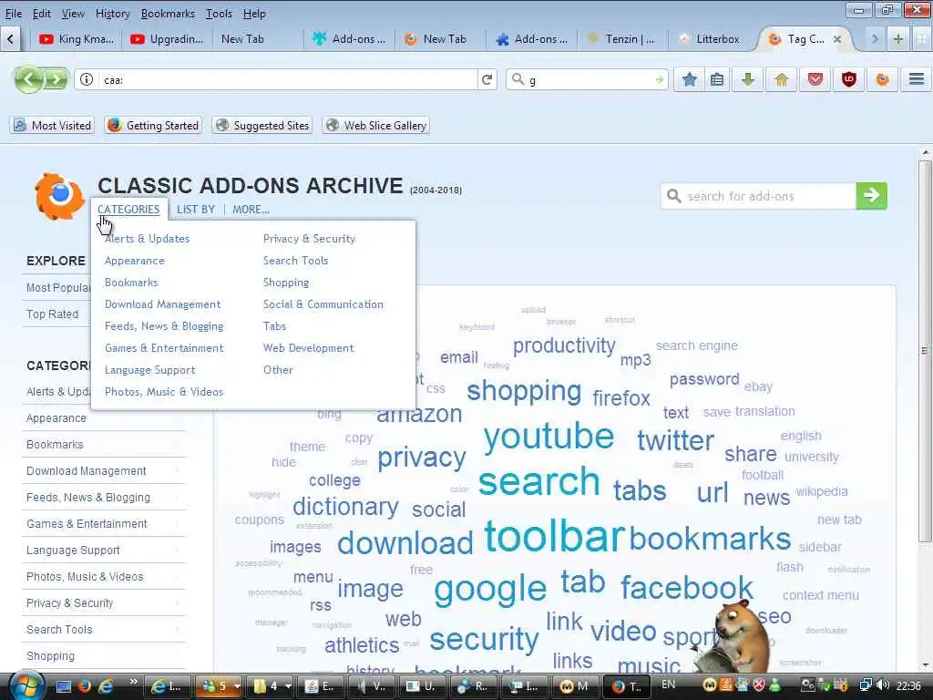Image resolution: width=933 pixels, height=700 pixels.
Task: Open Language Support in left sidebar
Action: click(x=73, y=550)
